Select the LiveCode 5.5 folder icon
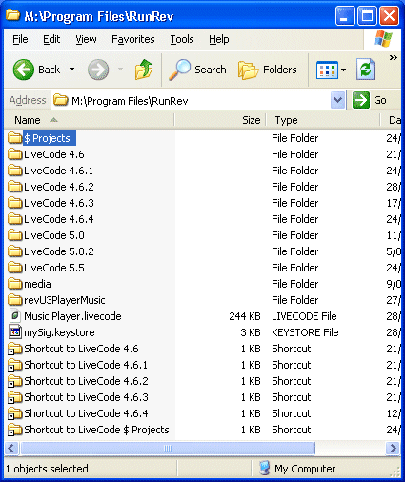 (x=14, y=268)
